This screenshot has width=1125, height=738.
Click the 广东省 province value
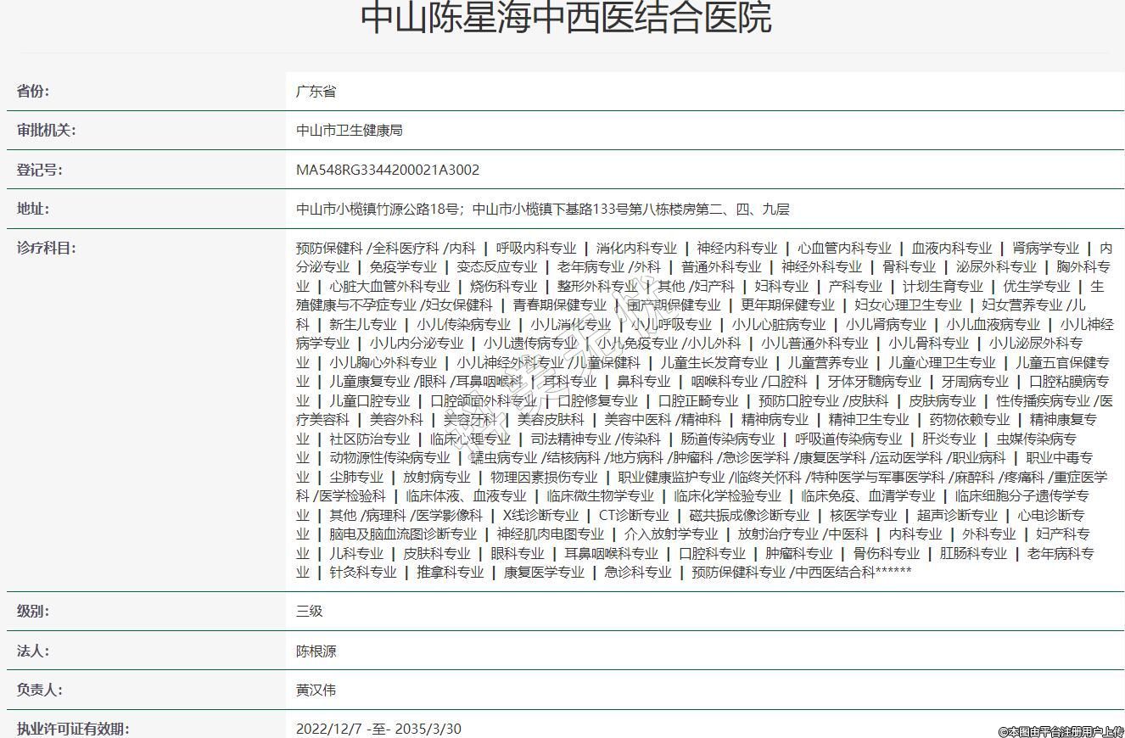pos(316,92)
